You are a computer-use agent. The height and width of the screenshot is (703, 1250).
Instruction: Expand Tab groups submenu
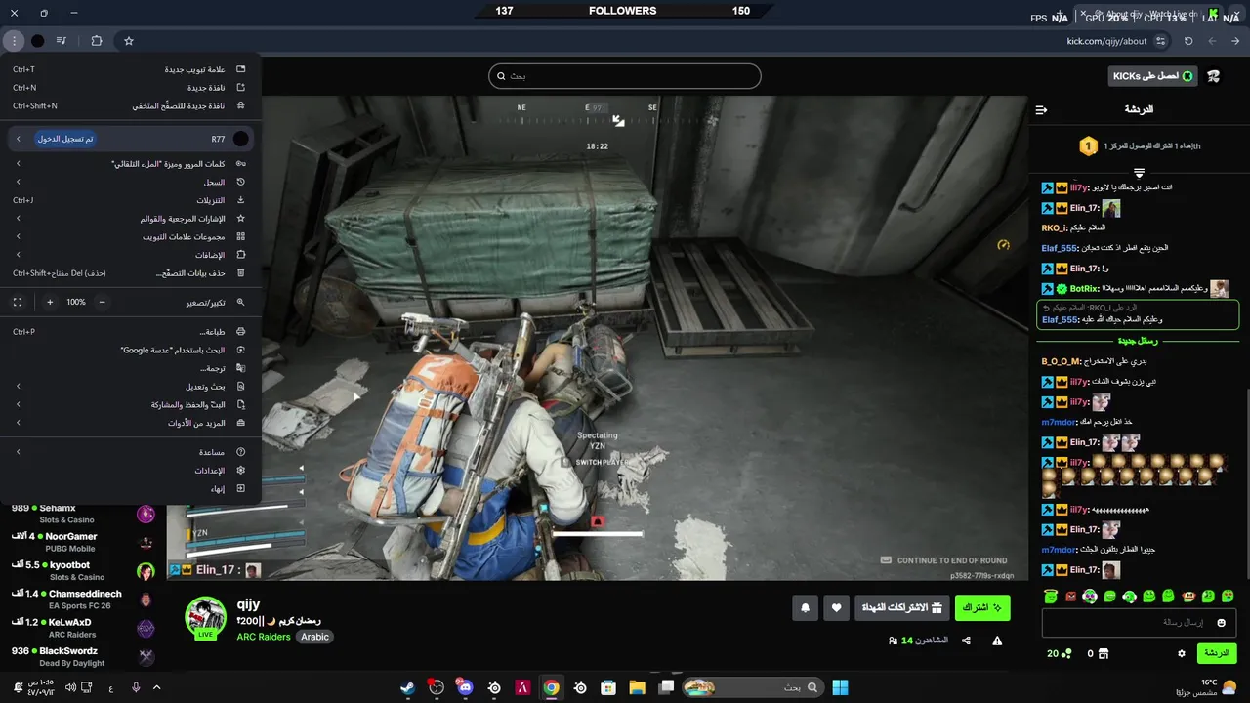click(x=131, y=236)
